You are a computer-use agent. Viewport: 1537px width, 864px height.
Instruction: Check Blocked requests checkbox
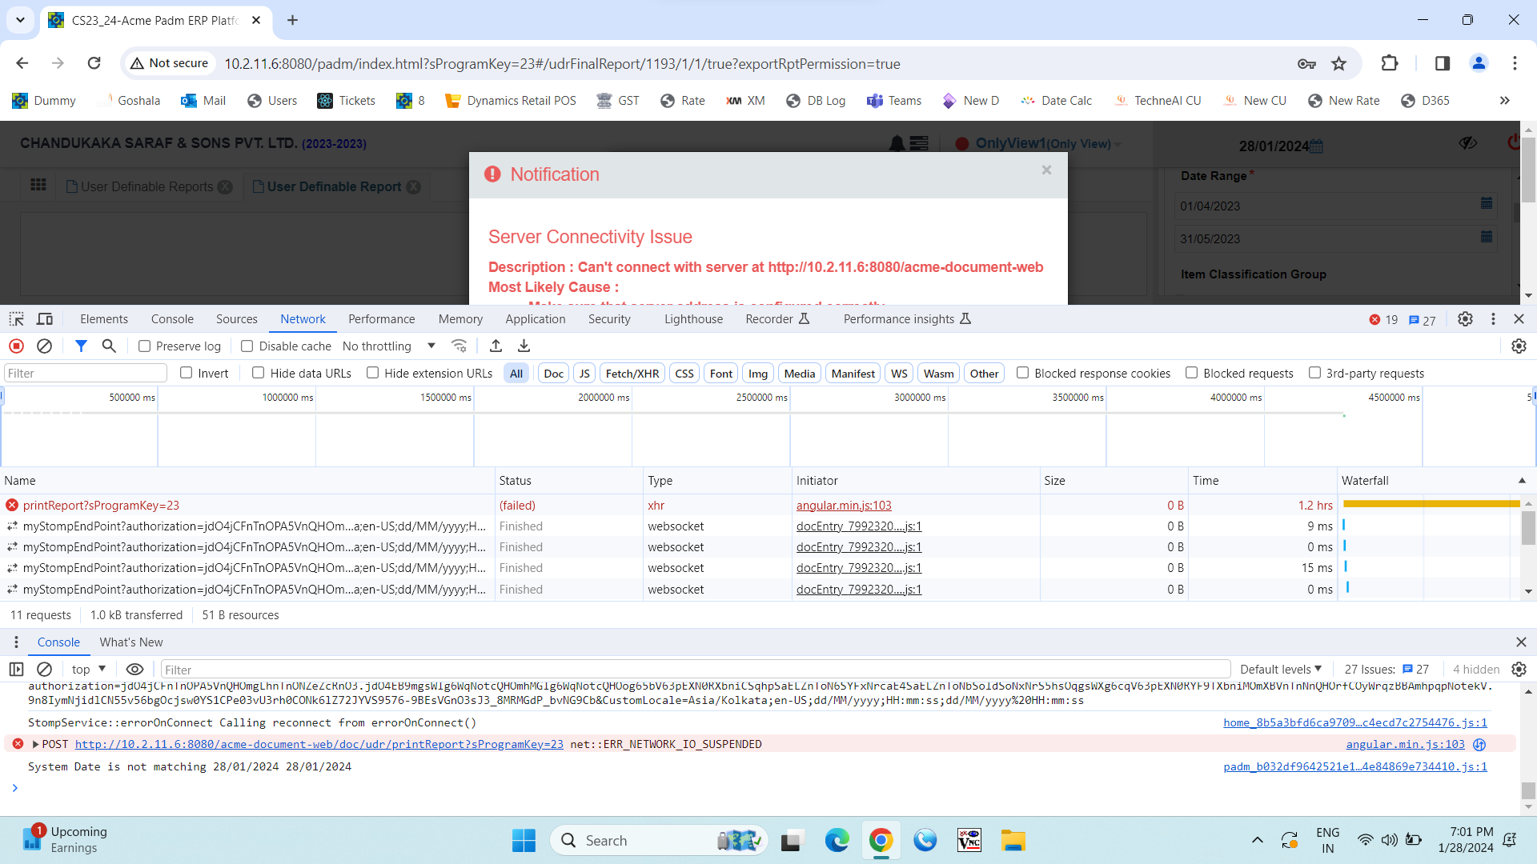click(1192, 373)
